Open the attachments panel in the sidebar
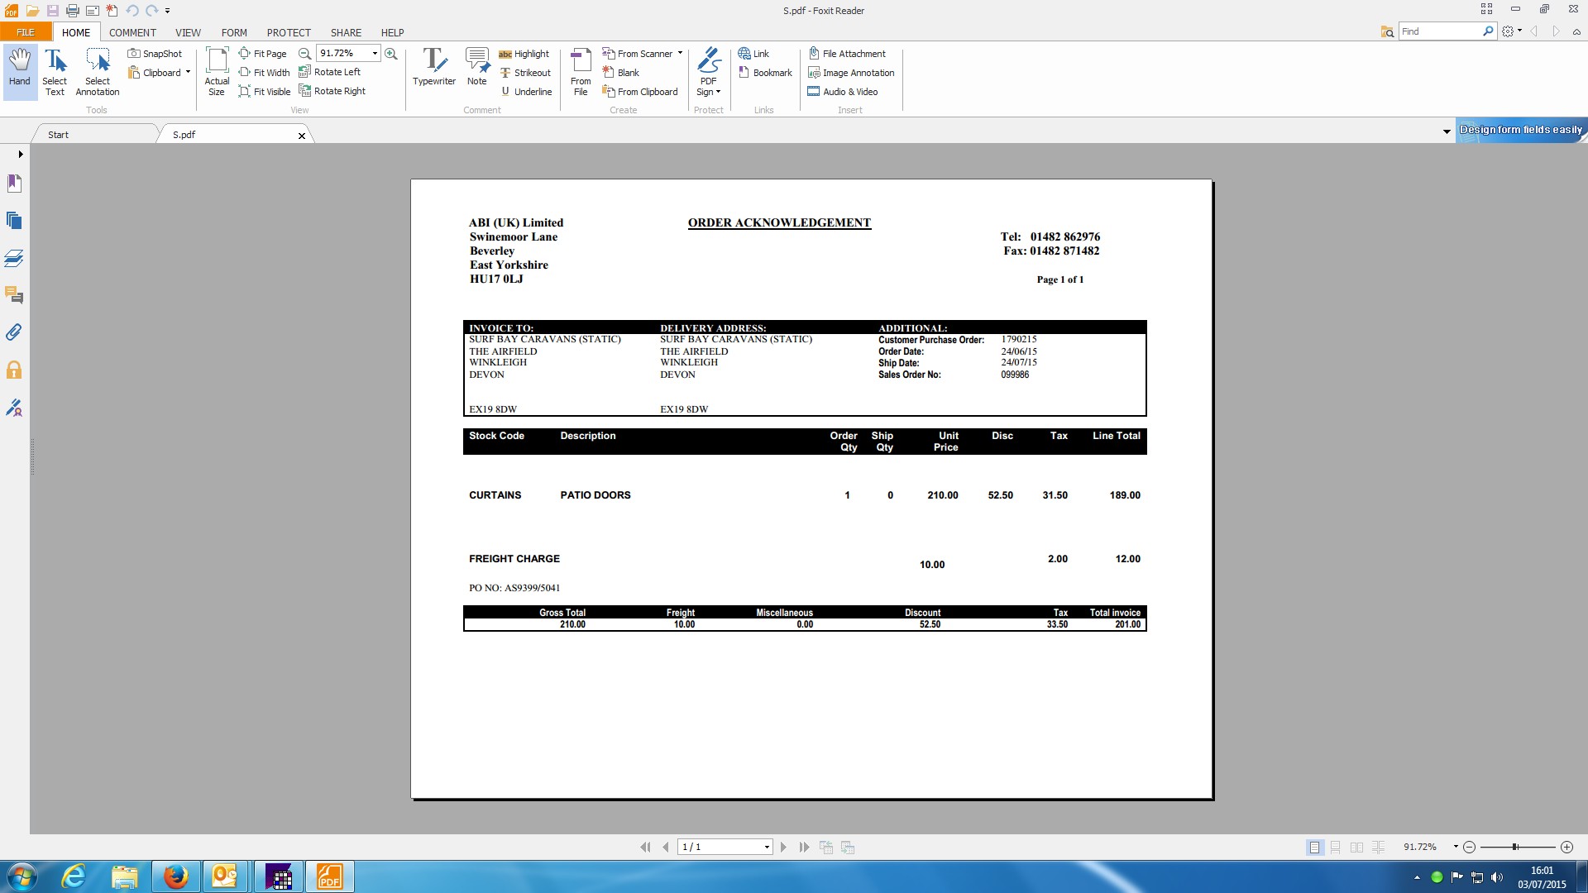This screenshot has width=1588, height=893. pyautogui.click(x=14, y=332)
